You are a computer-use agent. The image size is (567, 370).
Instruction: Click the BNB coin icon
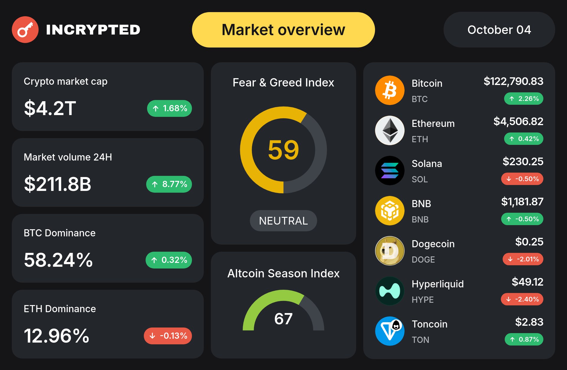(390, 211)
